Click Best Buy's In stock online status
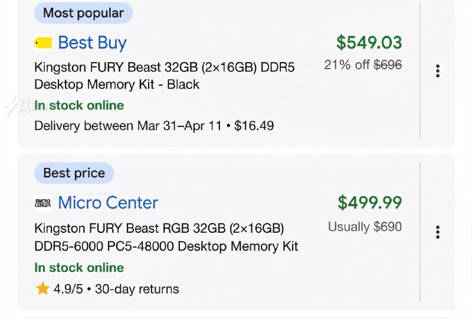 [79, 105]
